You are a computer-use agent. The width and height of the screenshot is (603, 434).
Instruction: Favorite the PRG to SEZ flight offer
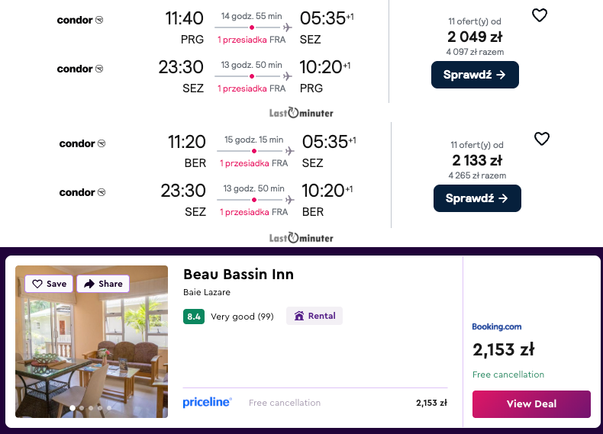click(x=540, y=15)
